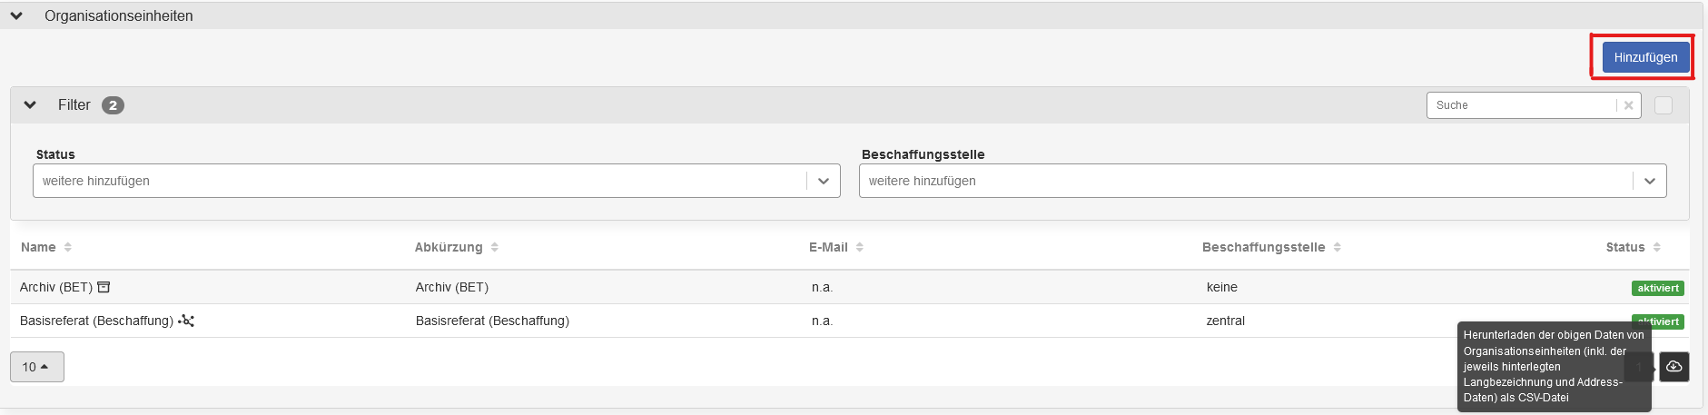1708x415 pixels.
Task: Sort by the E-Mail column arrows
Action: pos(859,247)
